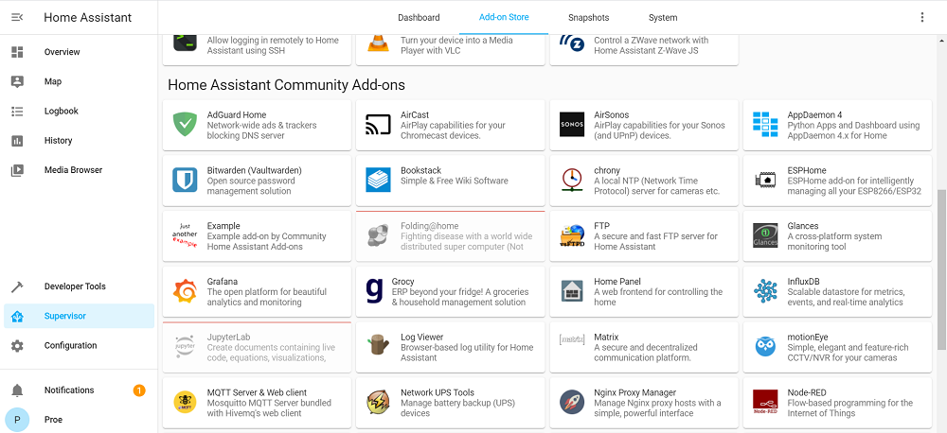
Task: Open the Snapshots tab
Action: (588, 17)
